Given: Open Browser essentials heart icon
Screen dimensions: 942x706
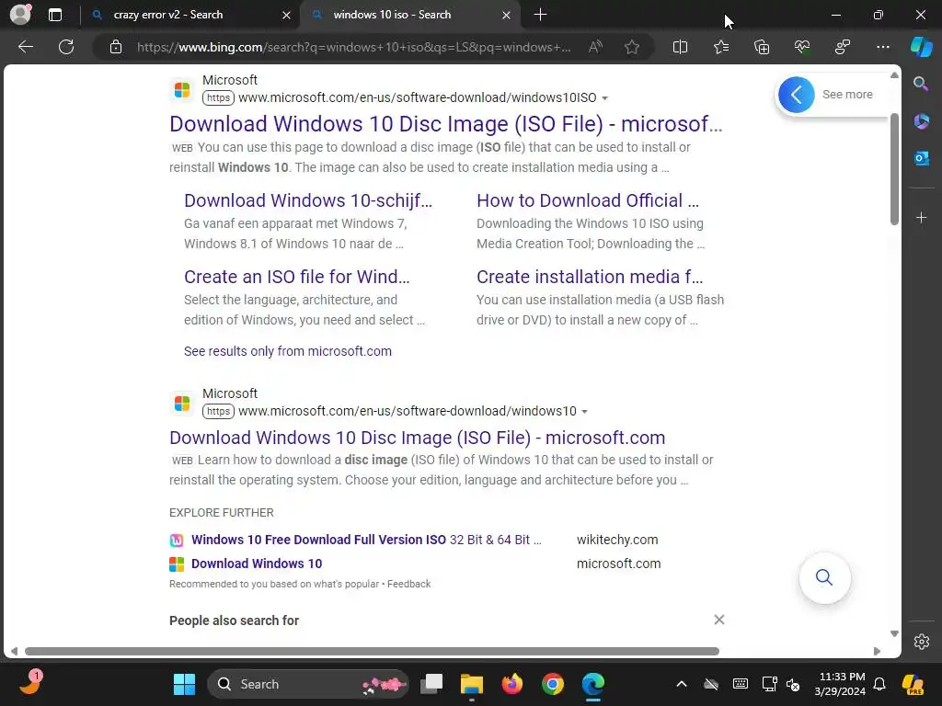Looking at the screenshot, I should (802, 47).
